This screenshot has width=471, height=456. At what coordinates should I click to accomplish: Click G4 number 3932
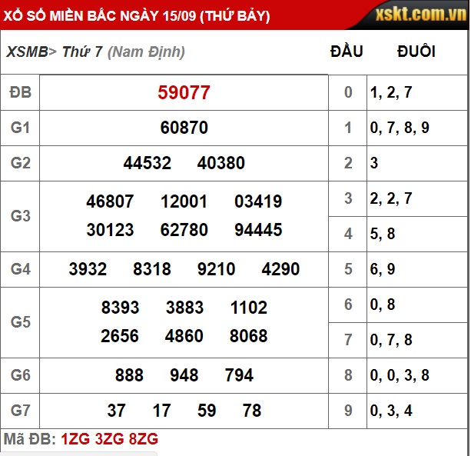[88, 269]
